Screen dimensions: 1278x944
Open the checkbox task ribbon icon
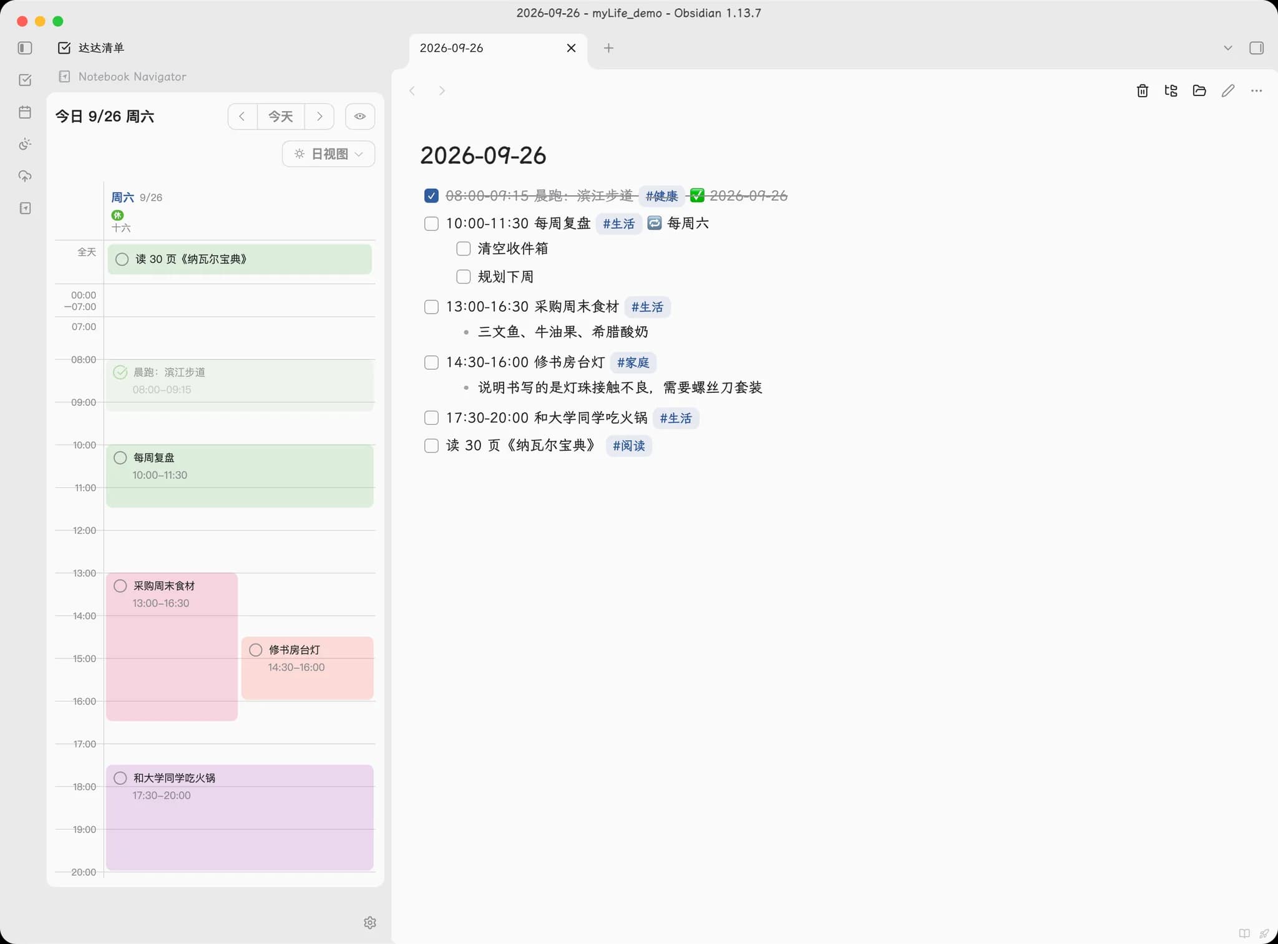tap(25, 80)
